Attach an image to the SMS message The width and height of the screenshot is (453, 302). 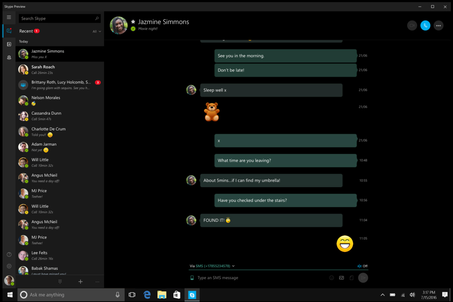341,277
